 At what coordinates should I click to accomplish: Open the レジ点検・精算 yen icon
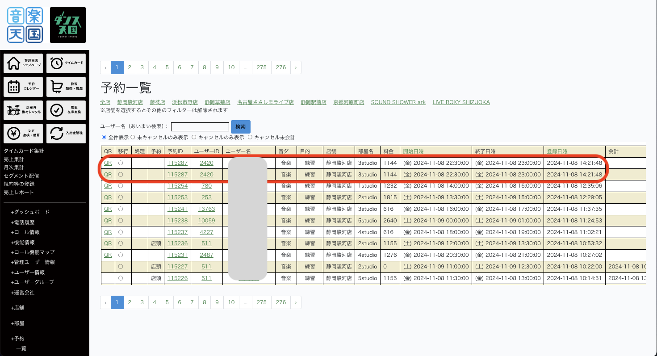click(x=23, y=133)
